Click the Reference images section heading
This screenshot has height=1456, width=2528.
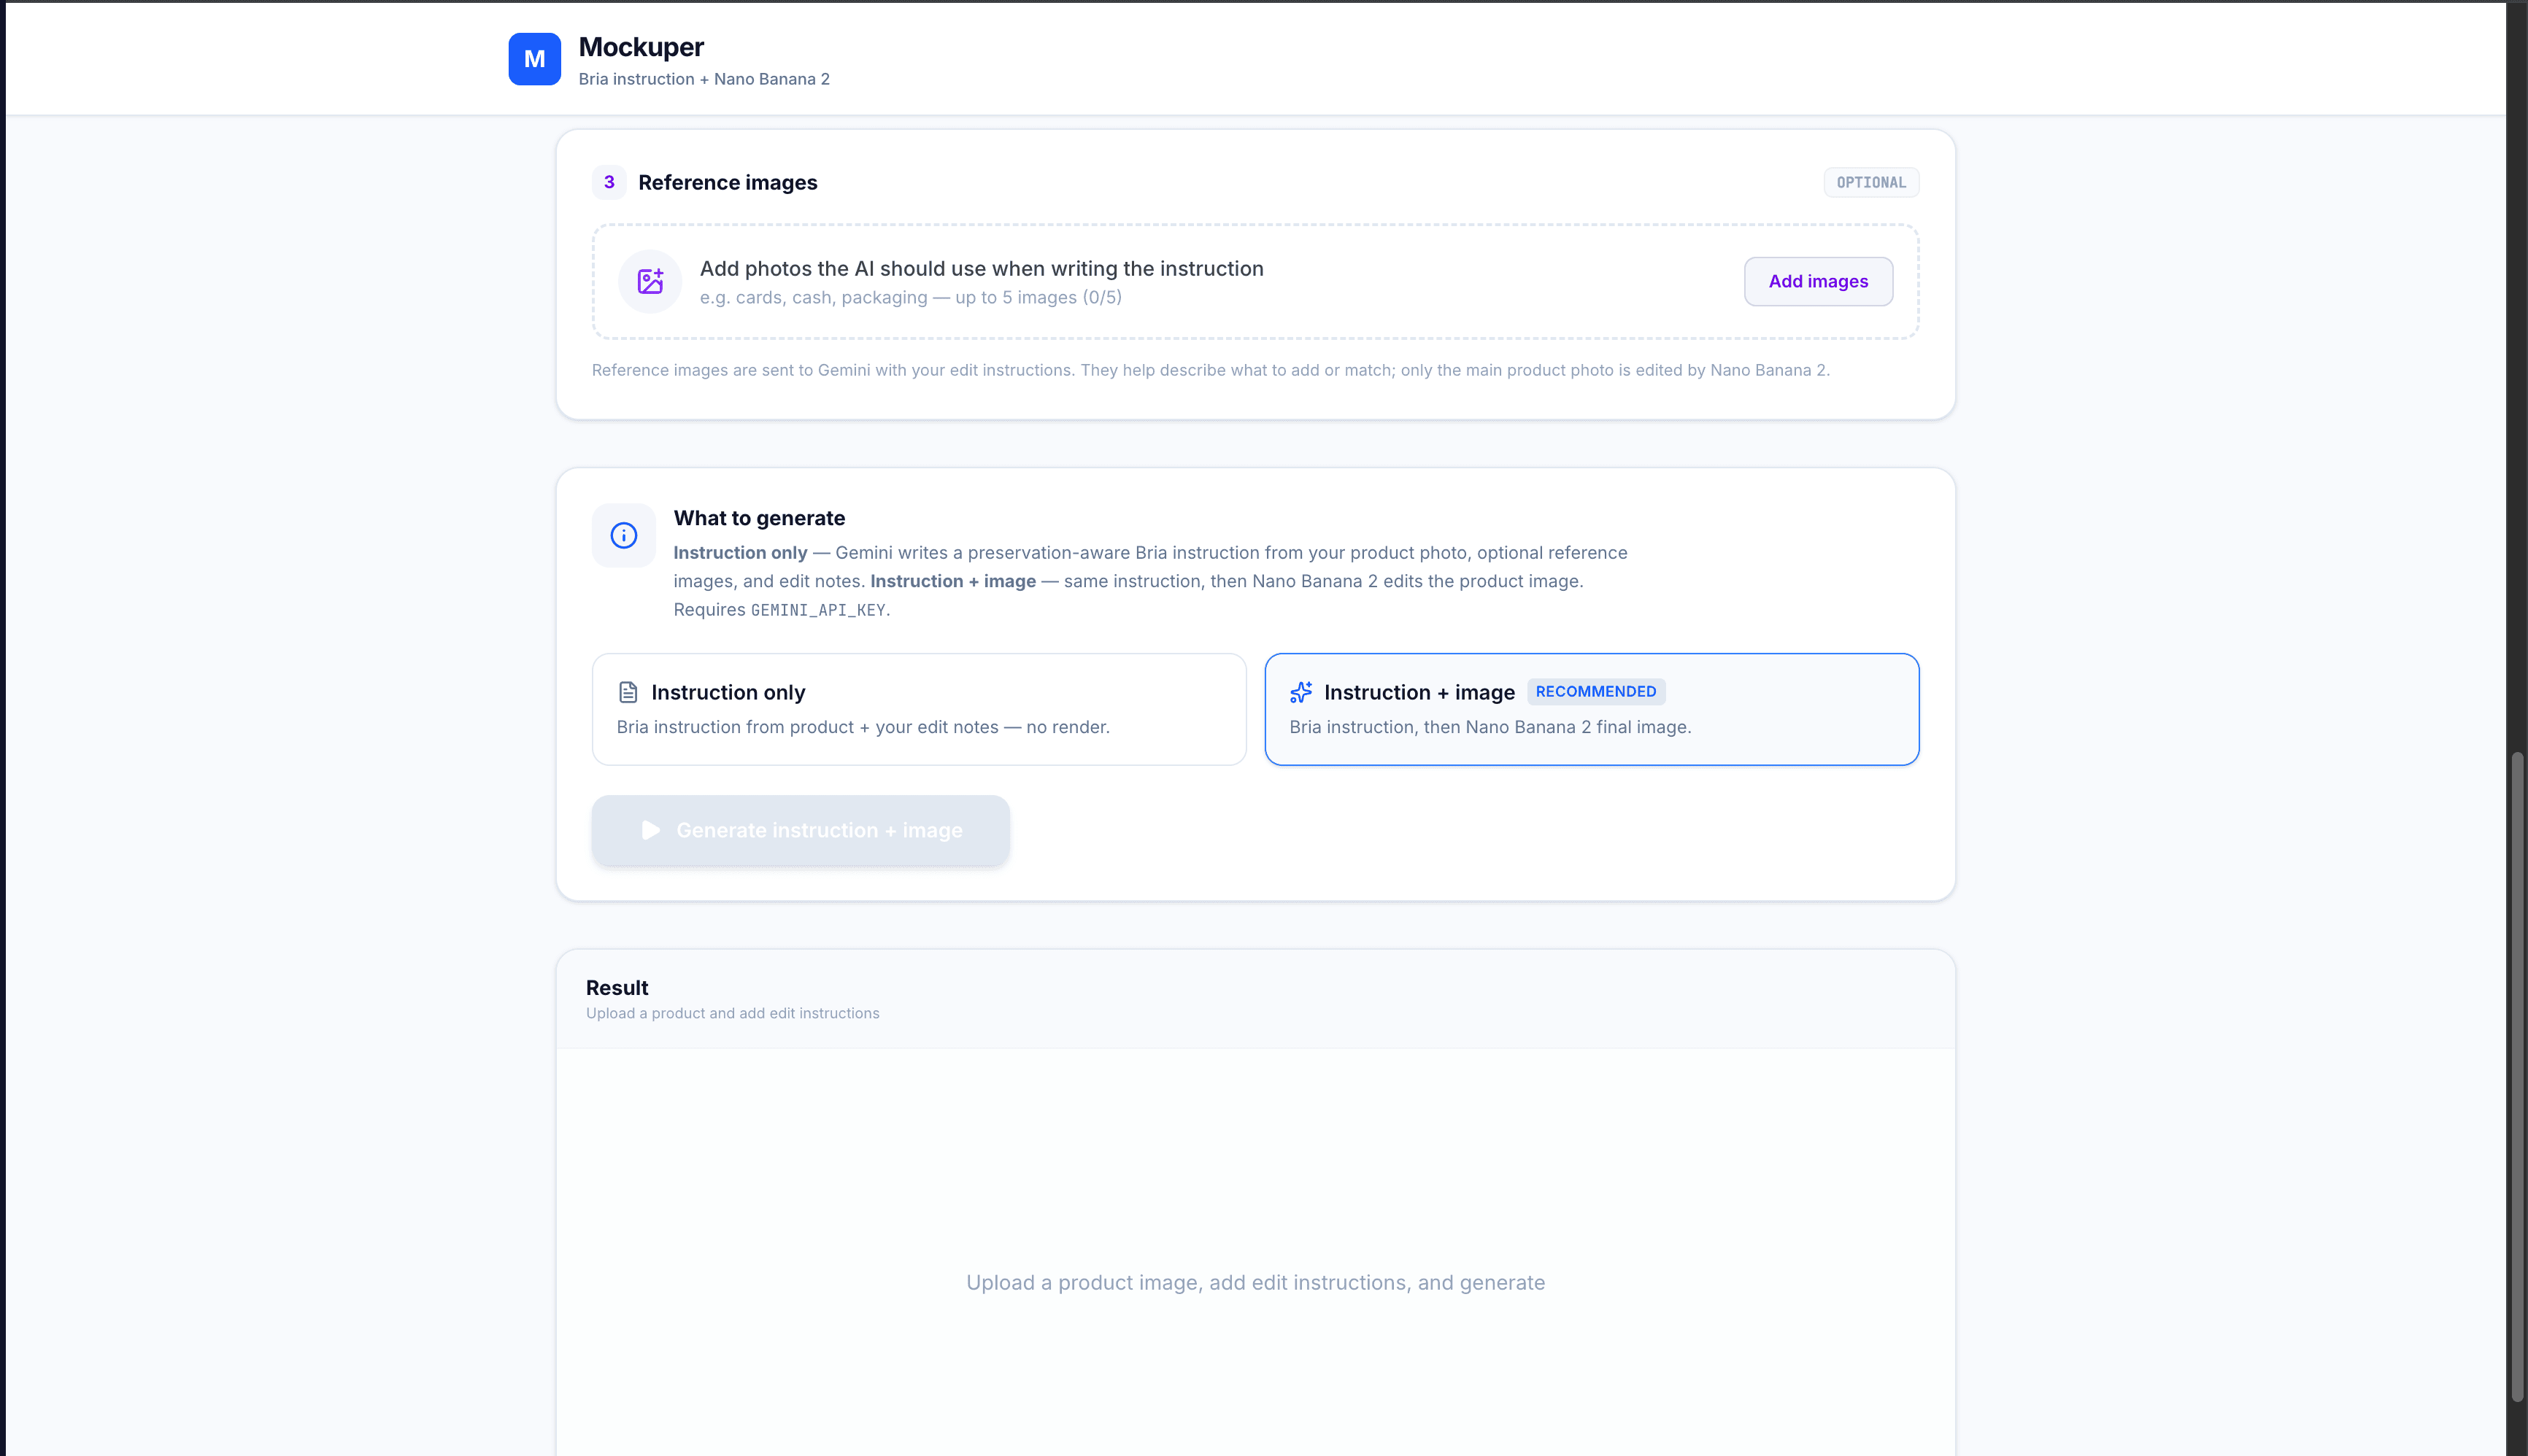[728, 182]
